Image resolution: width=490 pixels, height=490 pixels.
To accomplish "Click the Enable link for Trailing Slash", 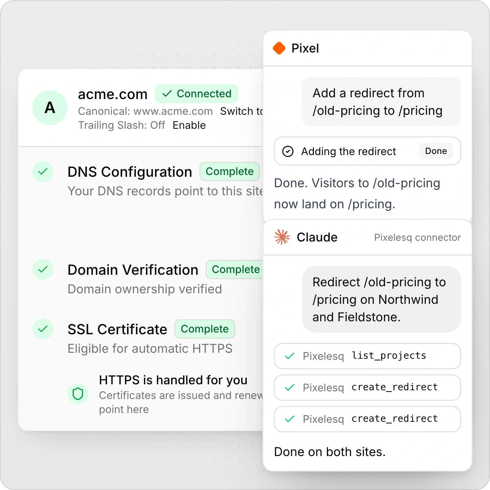I will (189, 125).
